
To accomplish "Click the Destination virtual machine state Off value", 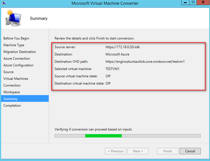I will tap(108, 83).
